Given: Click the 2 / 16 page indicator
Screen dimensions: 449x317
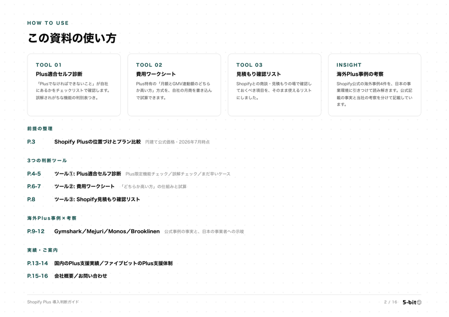Looking at the screenshot, I should [x=391, y=302].
